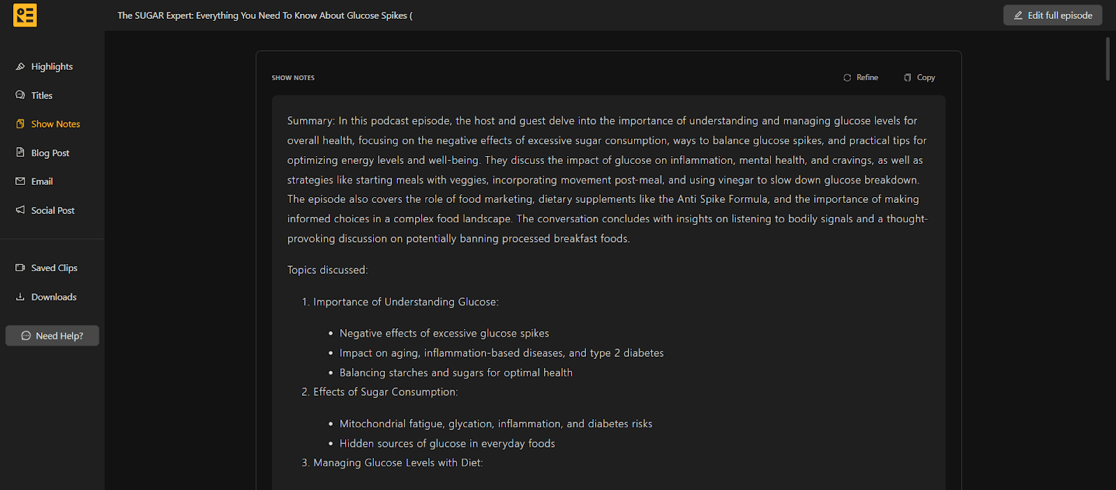The width and height of the screenshot is (1116, 490).
Task: Switch from Show Notes to Titles tab
Action: coord(41,95)
